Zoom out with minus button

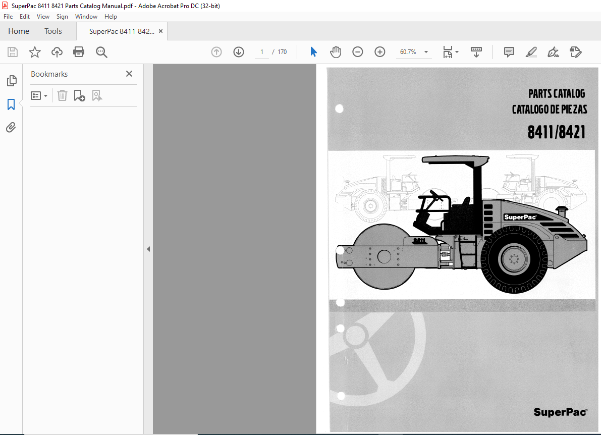(x=358, y=52)
